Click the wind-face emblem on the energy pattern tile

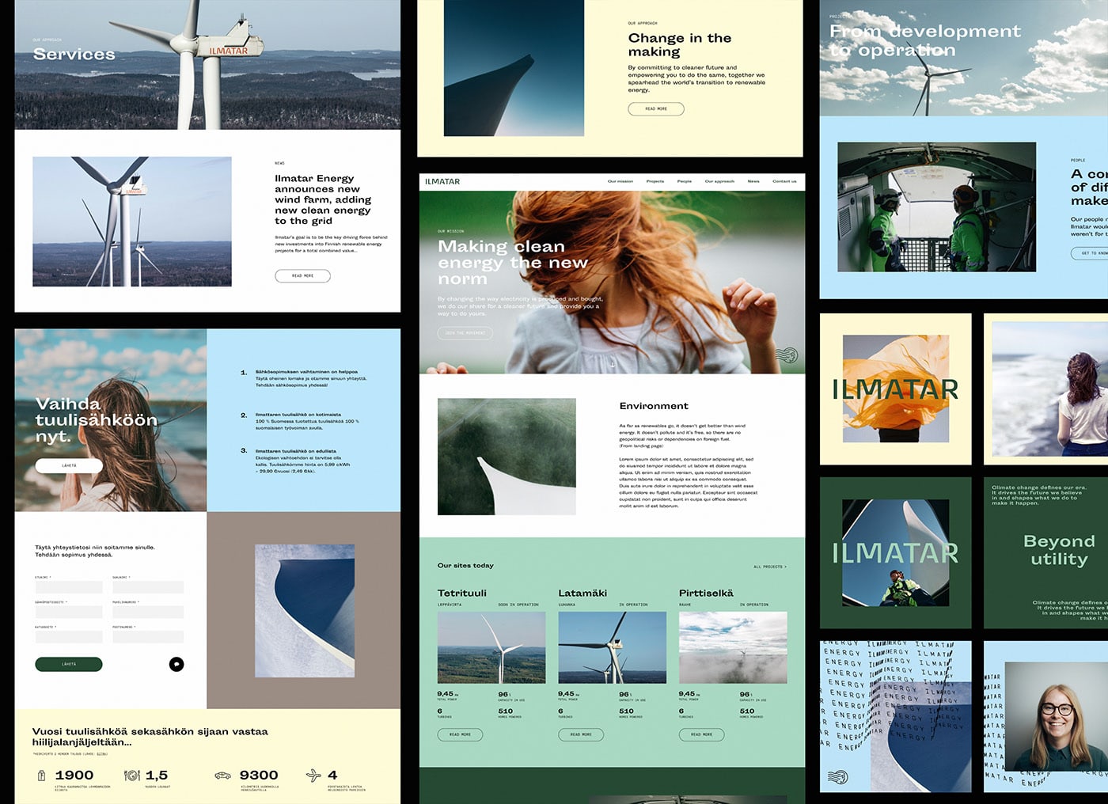click(x=837, y=778)
